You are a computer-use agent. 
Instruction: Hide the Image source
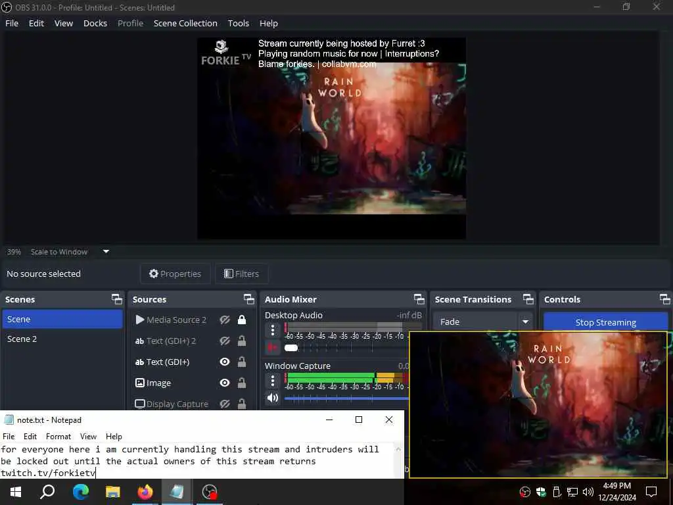225,383
